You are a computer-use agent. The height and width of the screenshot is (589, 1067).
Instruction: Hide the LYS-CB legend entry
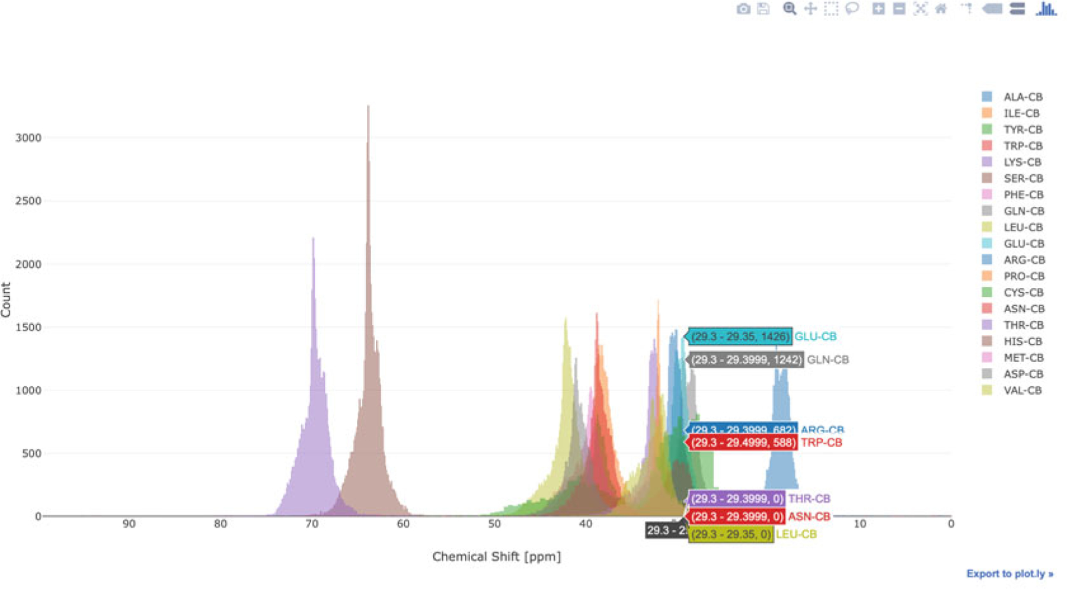click(1012, 162)
